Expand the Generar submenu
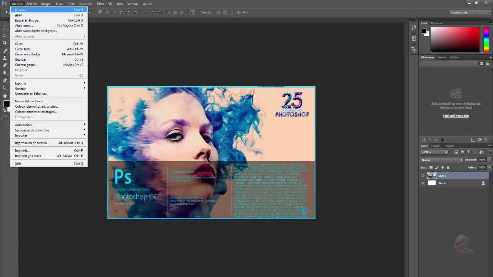The image size is (493, 277). click(x=49, y=88)
